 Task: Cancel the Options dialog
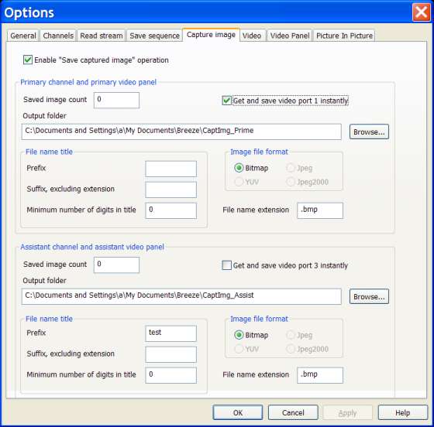293,412
